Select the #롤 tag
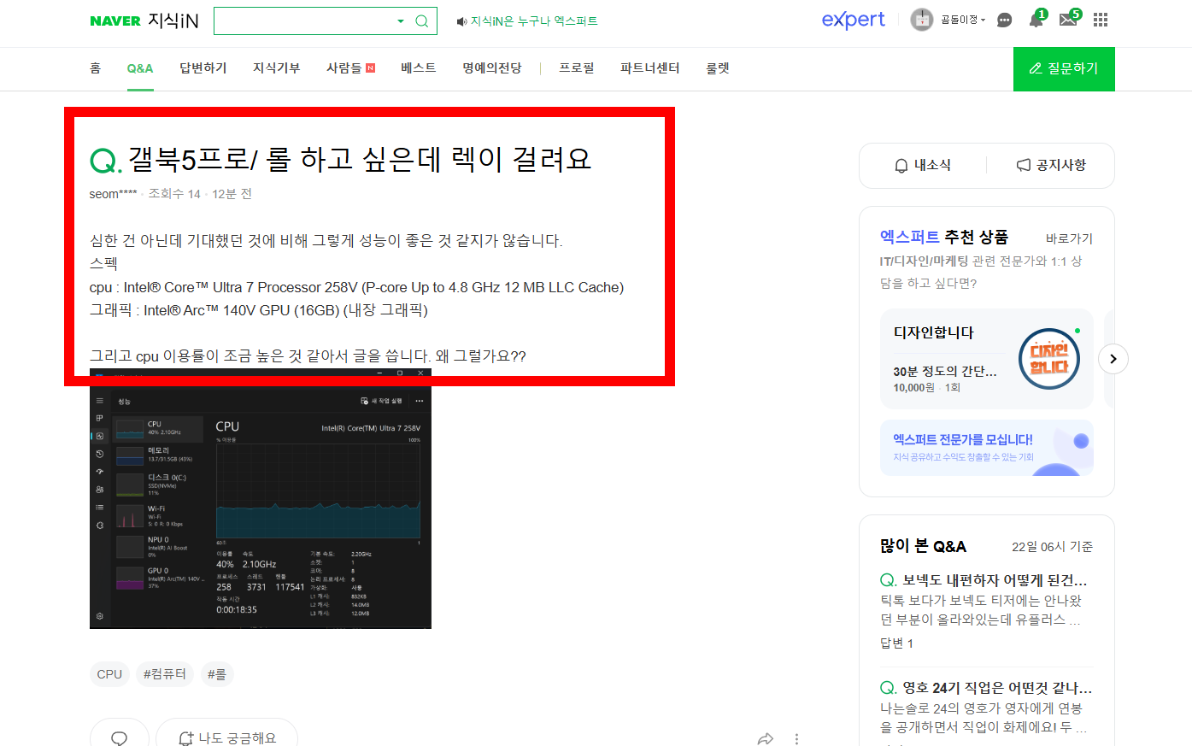This screenshot has width=1192, height=746. coord(217,674)
